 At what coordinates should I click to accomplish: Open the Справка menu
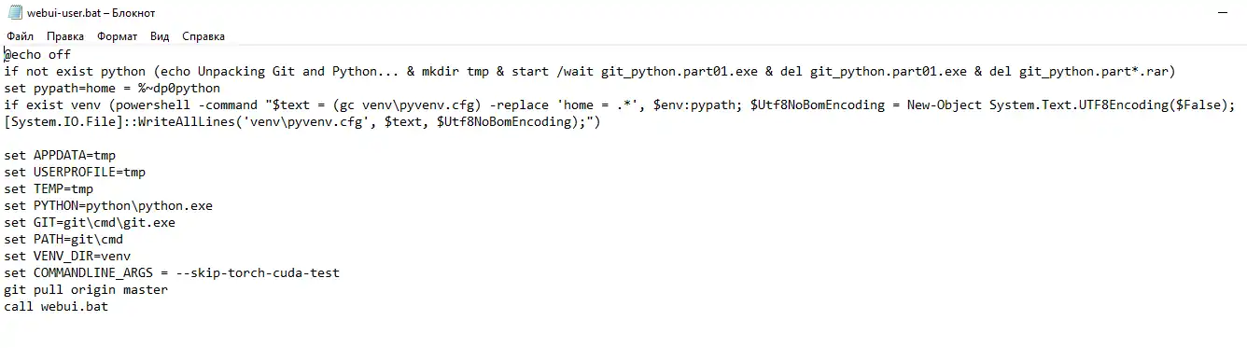[203, 36]
